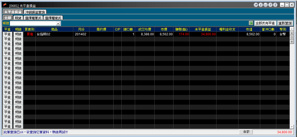Viewport: 297px width, 137px height.
Task: Click the 台幣 currency cell
Action: [x=282, y=34]
